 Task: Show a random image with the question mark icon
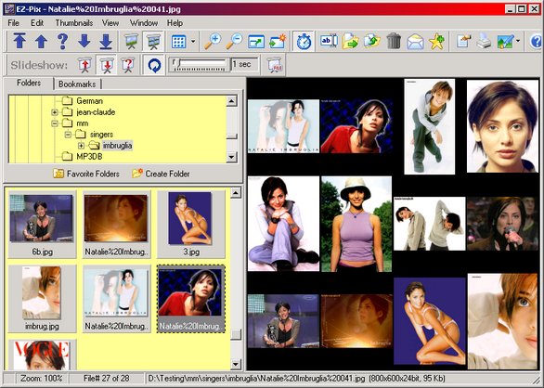pyautogui.click(x=62, y=41)
